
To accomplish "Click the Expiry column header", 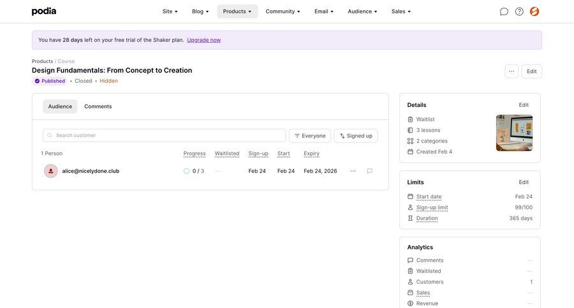I will pos(311,153).
